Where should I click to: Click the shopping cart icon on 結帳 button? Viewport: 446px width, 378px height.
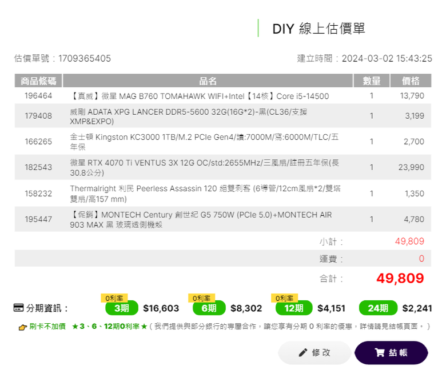(x=380, y=352)
